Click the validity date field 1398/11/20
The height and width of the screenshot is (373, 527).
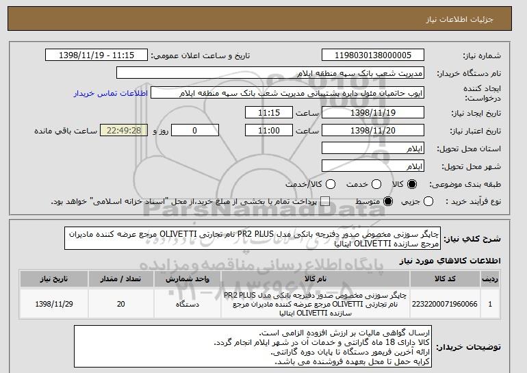click(x=373, y=131)
